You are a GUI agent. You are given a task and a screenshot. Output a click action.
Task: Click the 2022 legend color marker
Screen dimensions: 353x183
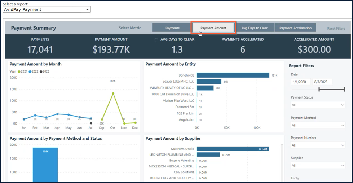[x=30, y=71]
